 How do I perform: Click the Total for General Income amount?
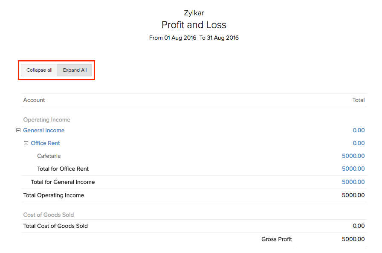pos(353,182)
